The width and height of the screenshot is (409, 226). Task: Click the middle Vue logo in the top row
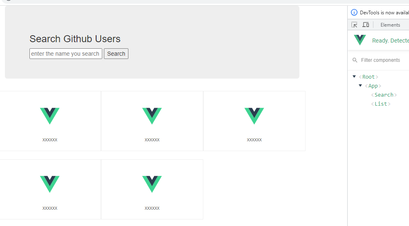152,116
